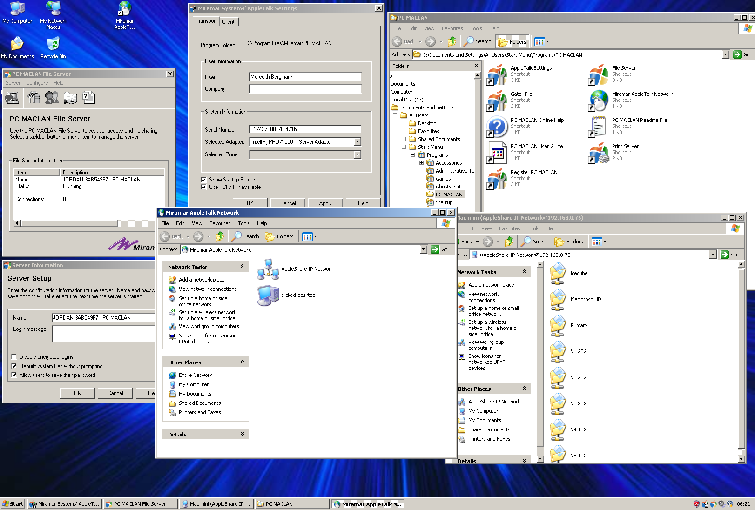This screenshot has width=755, height=510.
Task: Switch to PC MACLAN File Server taskbar button
Action: 141,503
